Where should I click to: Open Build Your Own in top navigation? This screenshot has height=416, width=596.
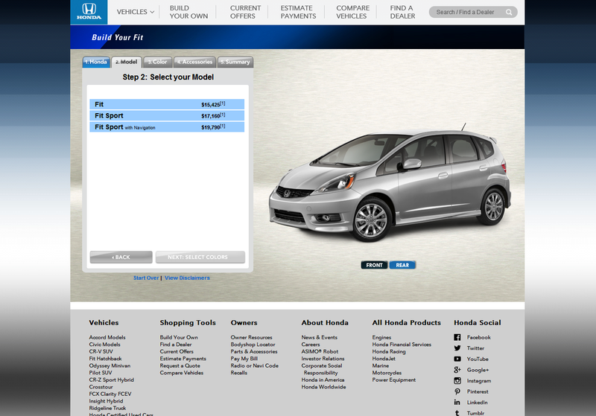(x=189, y=12)
